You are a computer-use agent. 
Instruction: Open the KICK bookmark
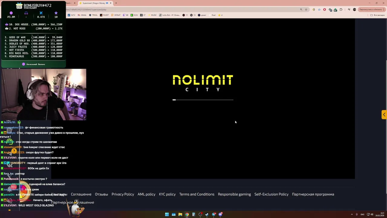pyautogui.click(x=134, y=15)
